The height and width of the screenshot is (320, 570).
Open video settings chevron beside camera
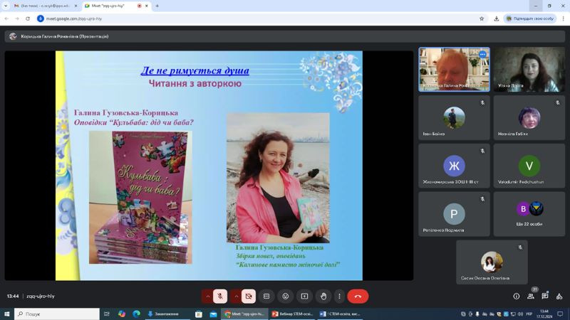pyautogui.click(x=236, y=297)
